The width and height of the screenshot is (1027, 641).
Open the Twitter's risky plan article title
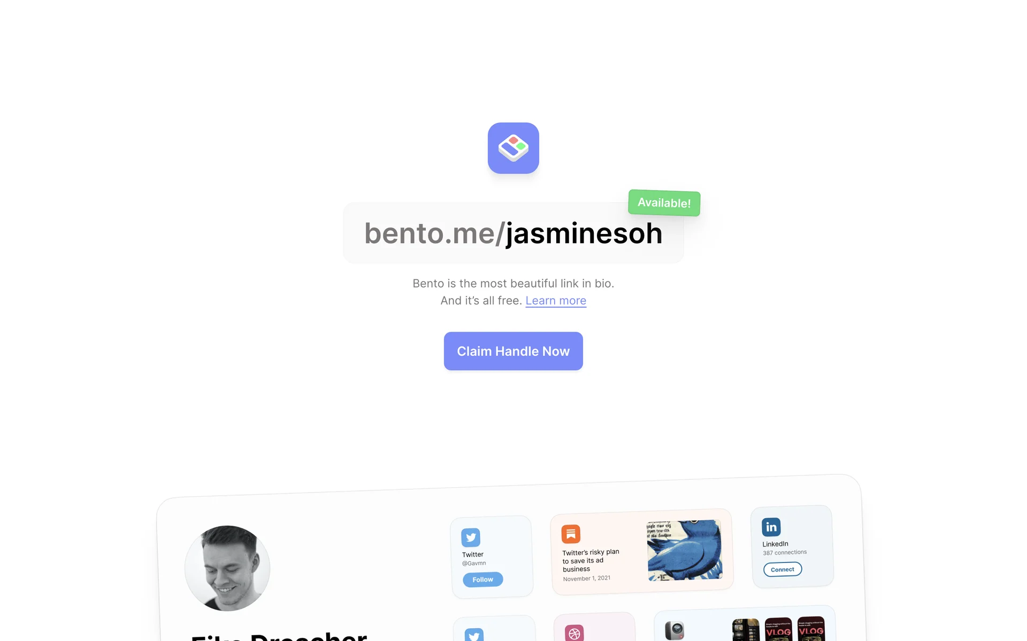pos(591,560)
